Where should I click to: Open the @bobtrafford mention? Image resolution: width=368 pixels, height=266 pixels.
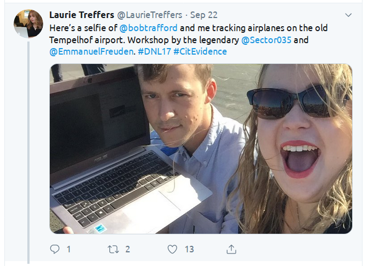coord(148,28)
